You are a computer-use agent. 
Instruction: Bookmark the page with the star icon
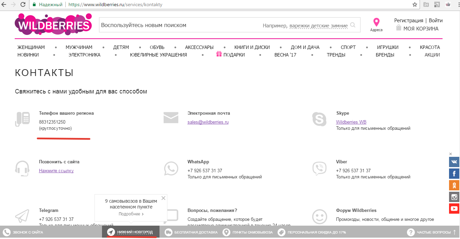pos(415,5)
